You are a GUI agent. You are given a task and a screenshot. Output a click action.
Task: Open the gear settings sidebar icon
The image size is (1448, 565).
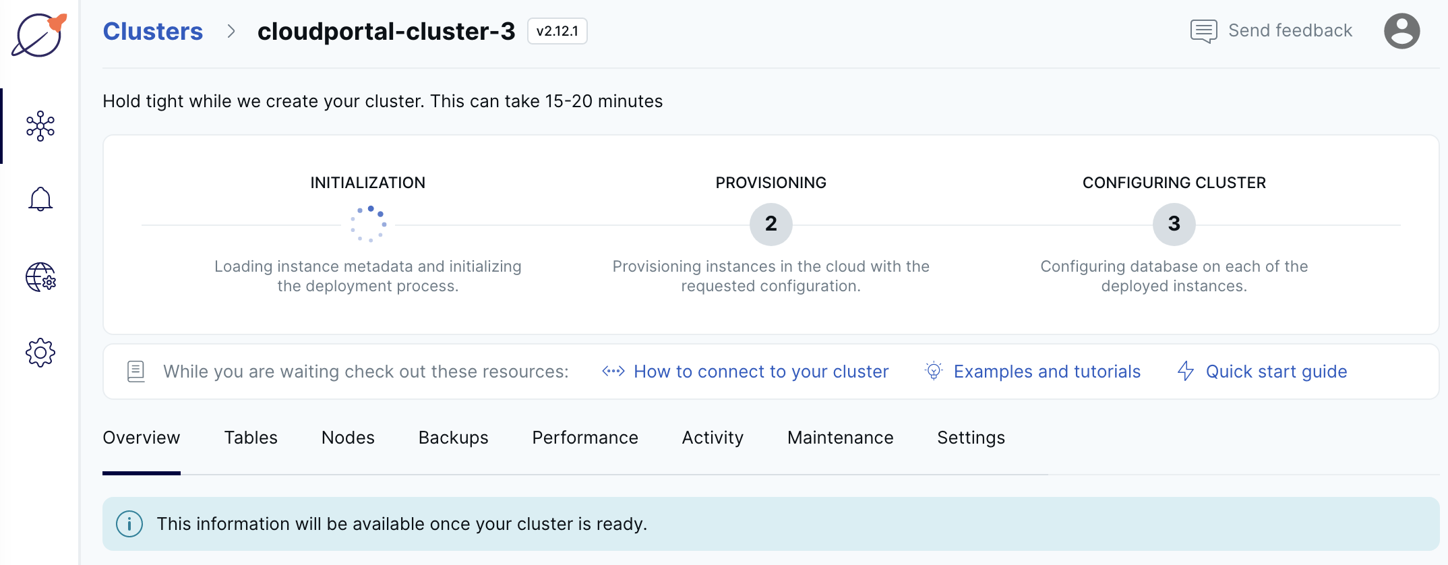pyautogui.click(x=40, y=353)
